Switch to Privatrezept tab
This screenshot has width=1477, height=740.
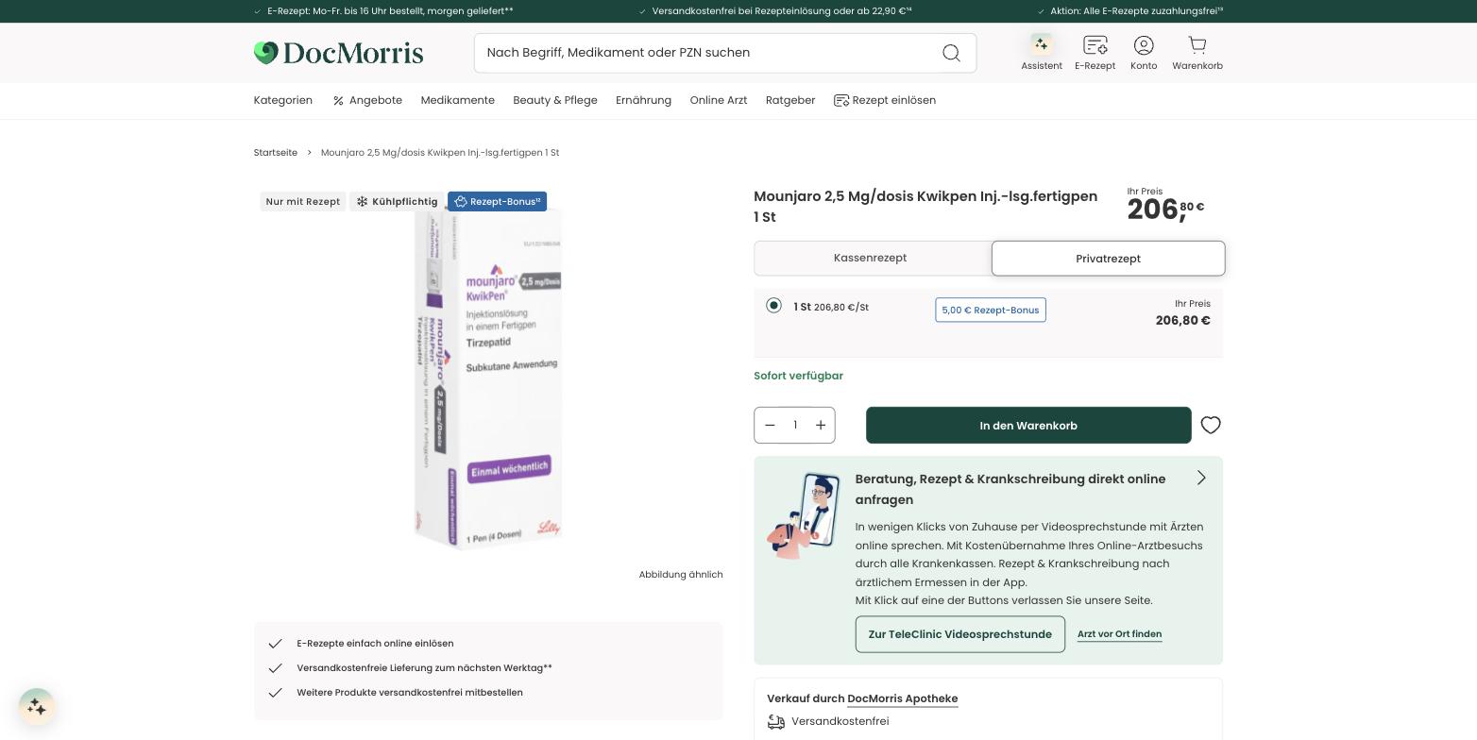pyautogui.click(x=1108, y=259)
